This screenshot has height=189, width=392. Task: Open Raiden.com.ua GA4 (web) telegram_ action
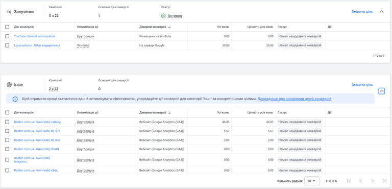(x=32, y=160)
